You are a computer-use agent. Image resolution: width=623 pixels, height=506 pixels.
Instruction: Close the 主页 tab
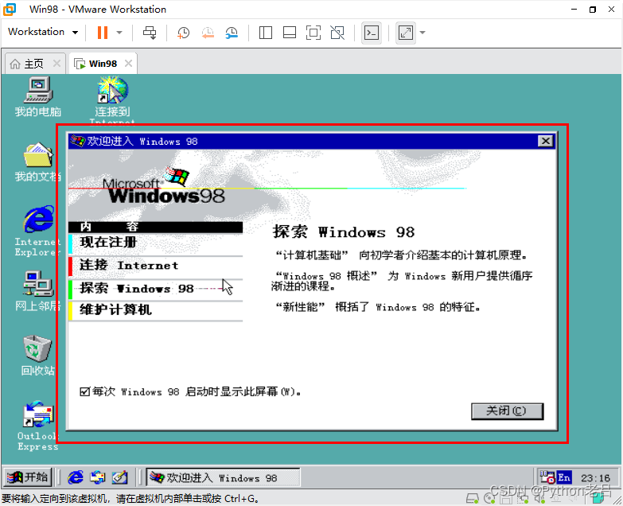56,63
